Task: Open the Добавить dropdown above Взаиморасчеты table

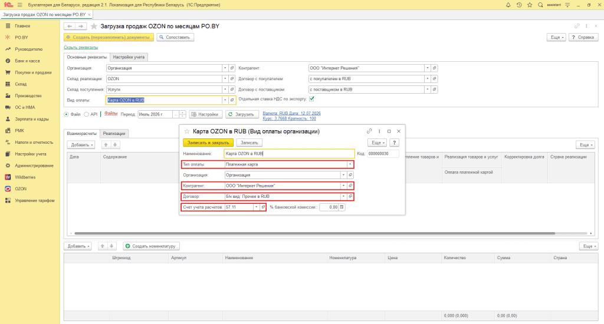Action: 81,145
